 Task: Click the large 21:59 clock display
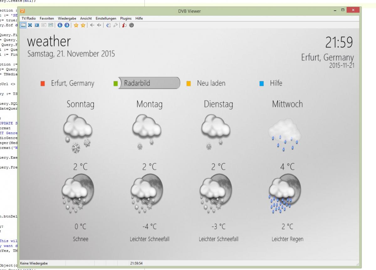339,43
